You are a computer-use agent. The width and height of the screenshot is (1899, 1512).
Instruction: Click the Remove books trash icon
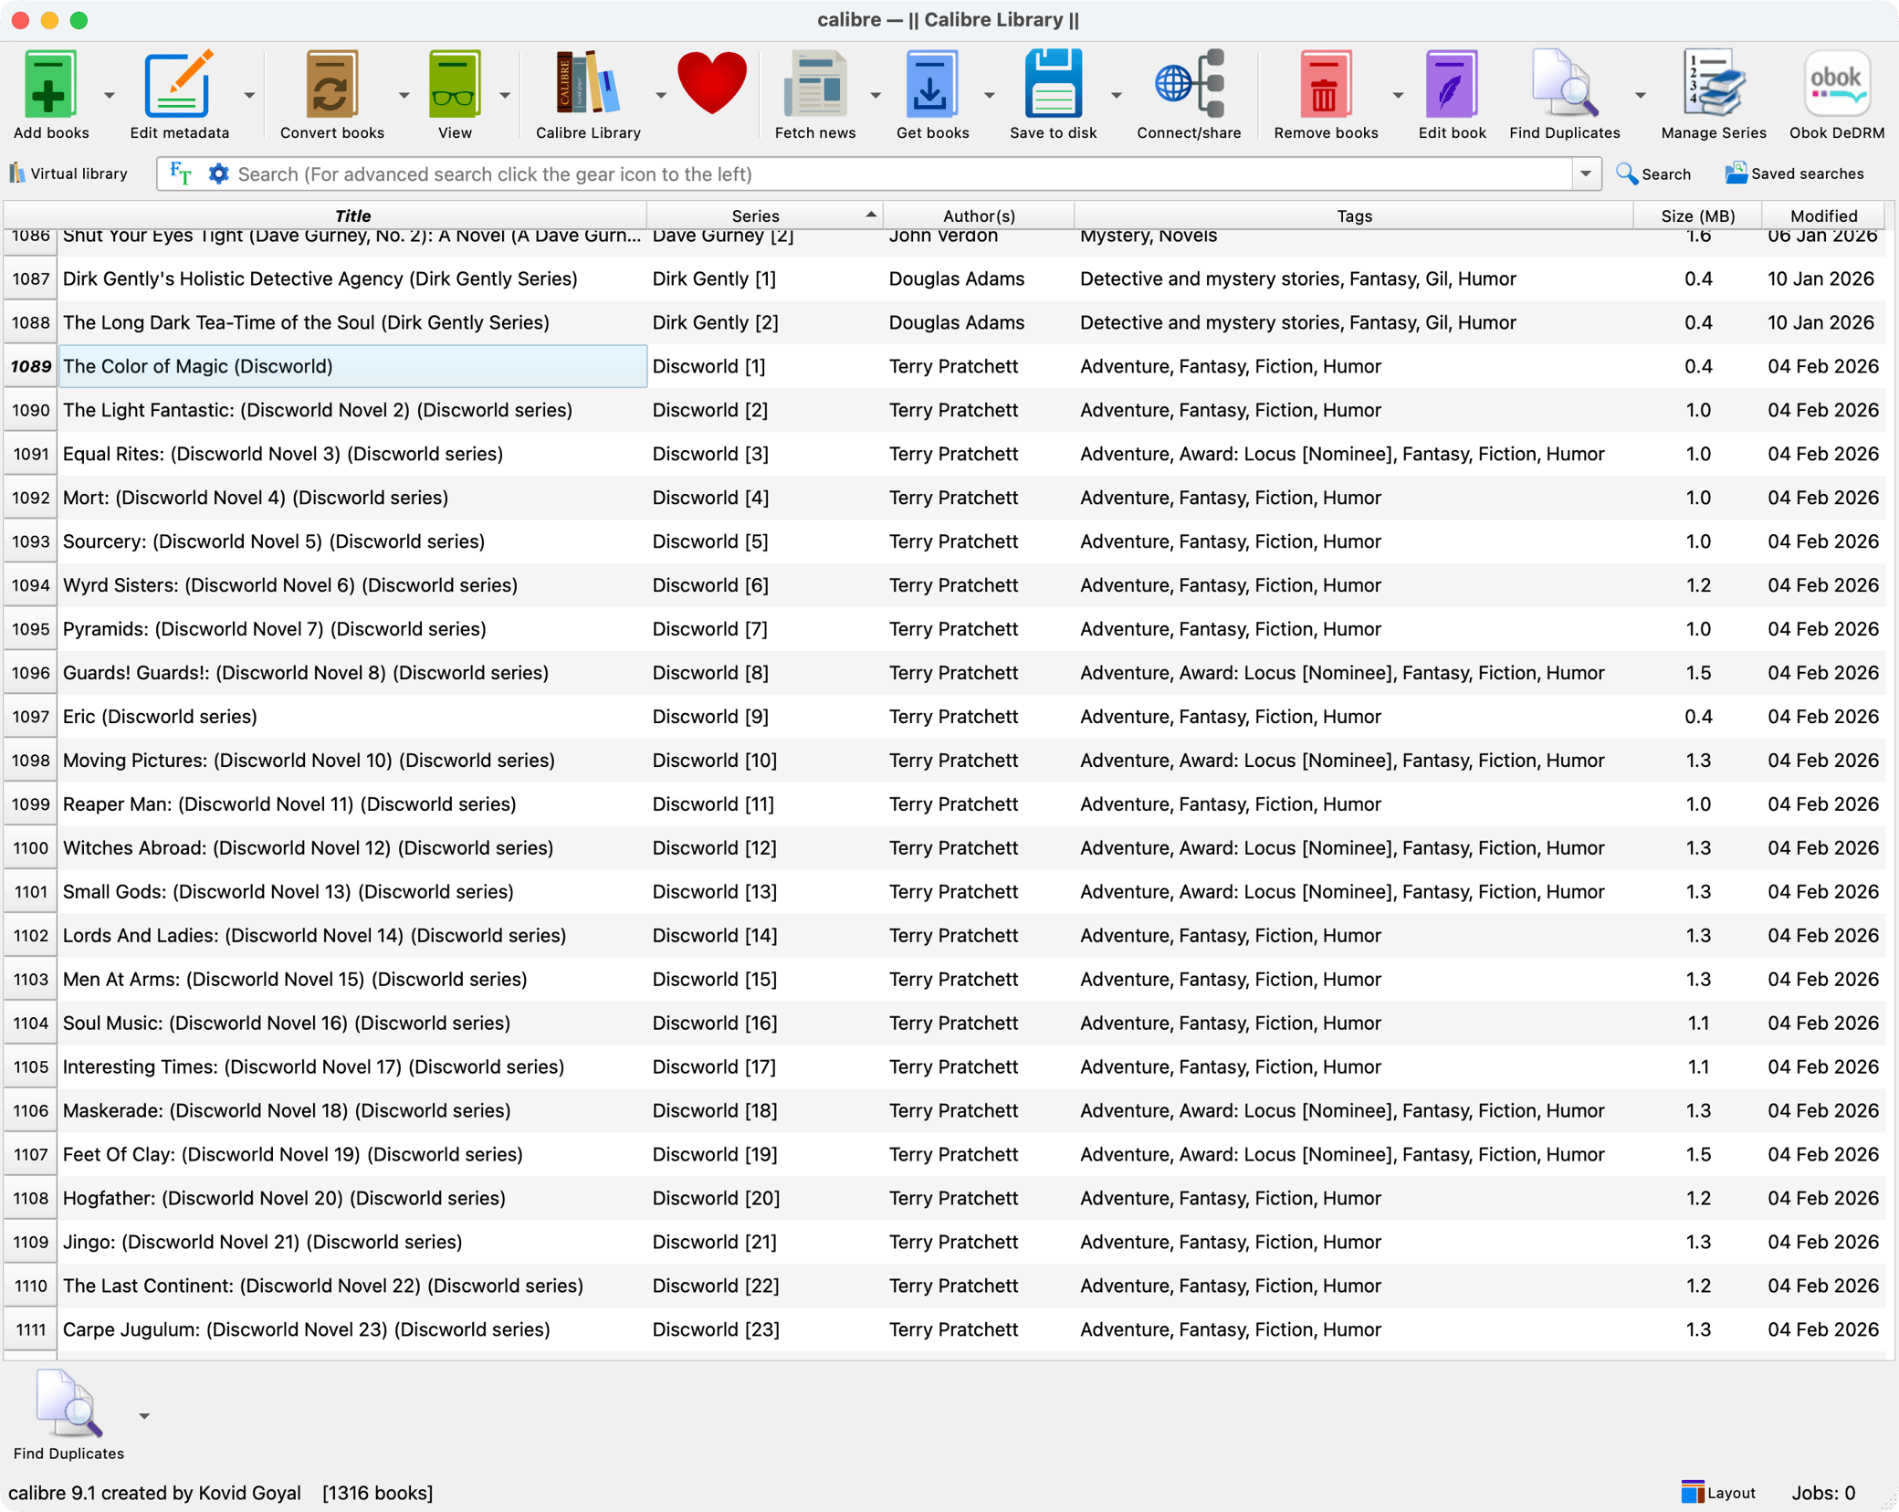tap(1325, 85)
